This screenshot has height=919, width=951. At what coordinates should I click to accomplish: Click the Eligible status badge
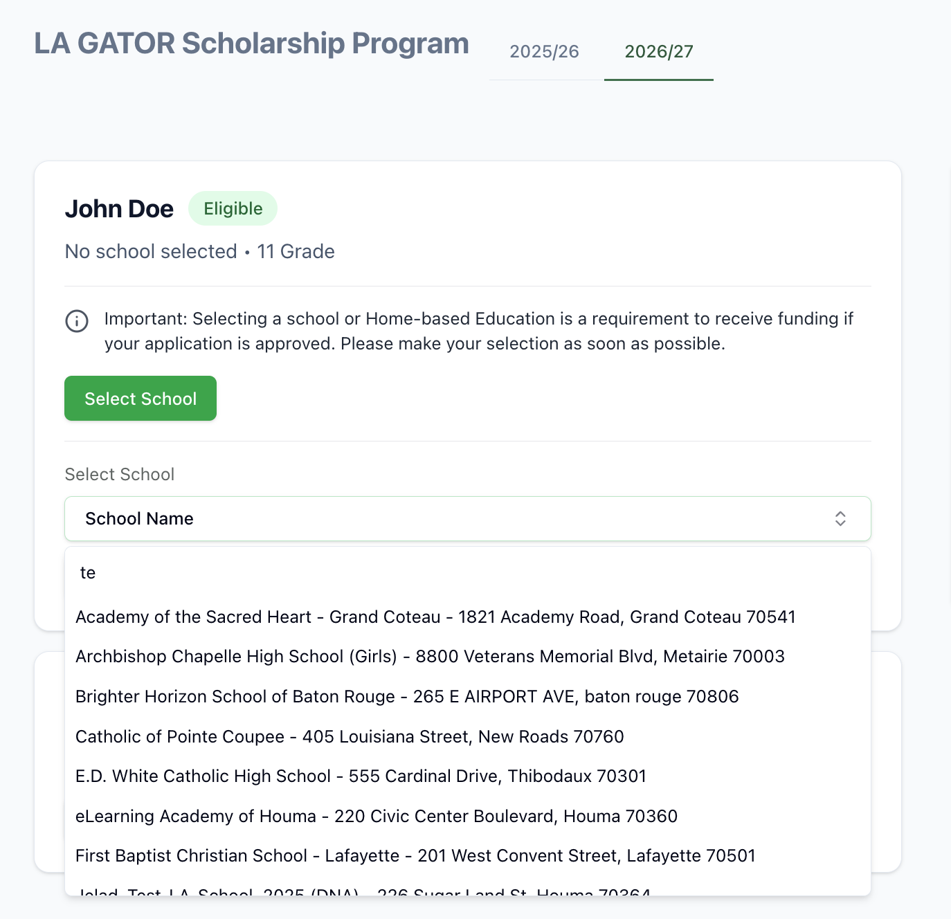(233, 209)
